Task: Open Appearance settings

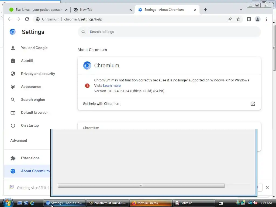Action: click(x=31, y=87)
